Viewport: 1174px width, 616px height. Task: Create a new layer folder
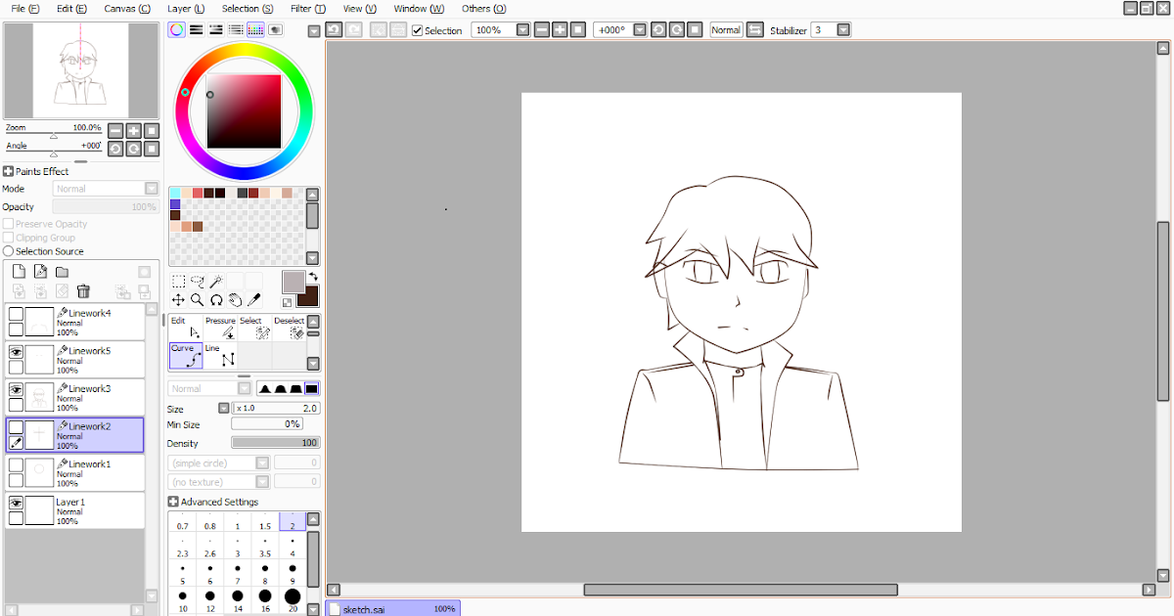click(62, 272)
